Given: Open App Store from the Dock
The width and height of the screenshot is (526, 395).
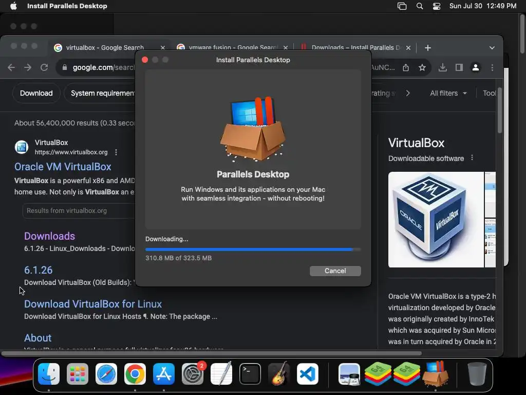Looking at the screenshot, I should pyautogui.click(x=164, y=374).
